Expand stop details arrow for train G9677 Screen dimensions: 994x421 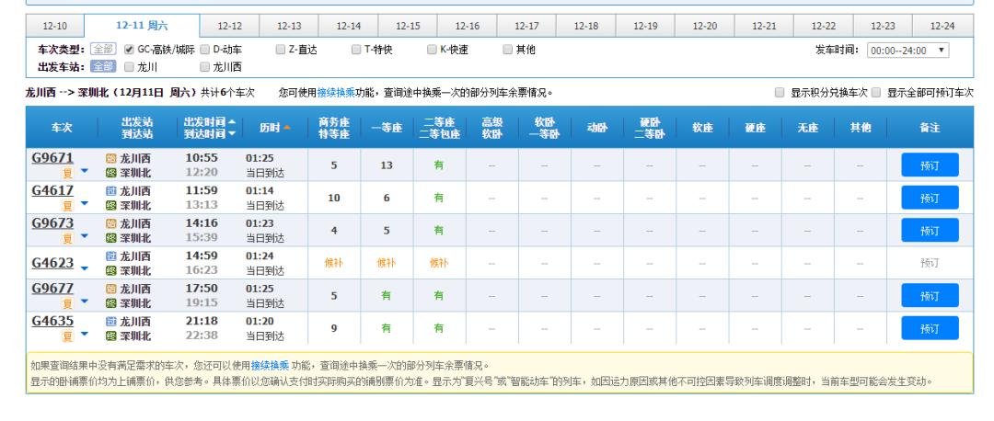click(x=85, y=302)
